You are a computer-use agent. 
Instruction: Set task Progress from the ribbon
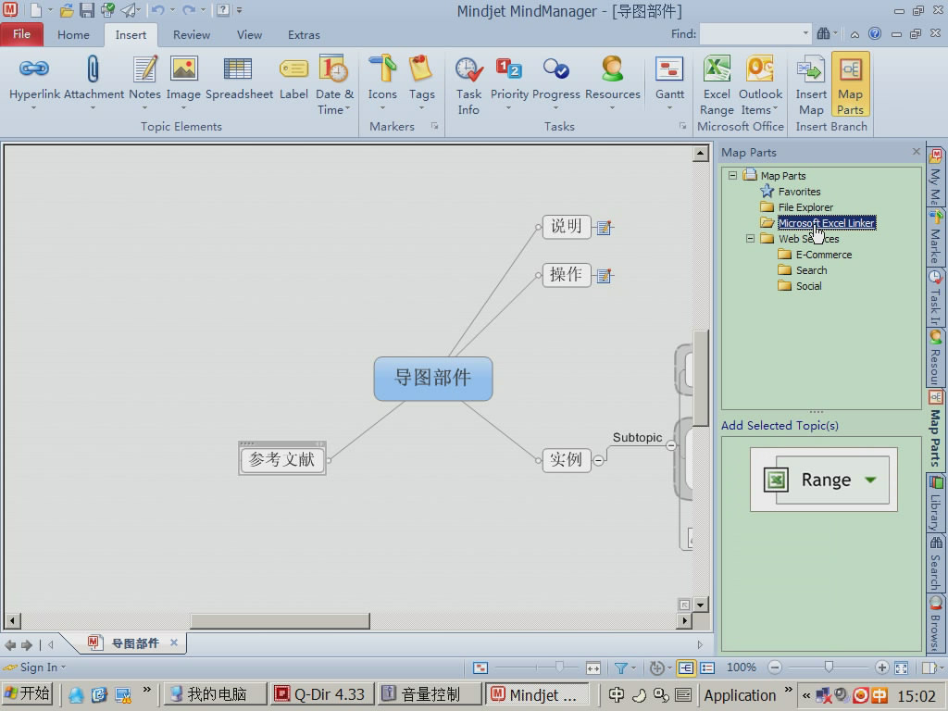tap(555, 83)
